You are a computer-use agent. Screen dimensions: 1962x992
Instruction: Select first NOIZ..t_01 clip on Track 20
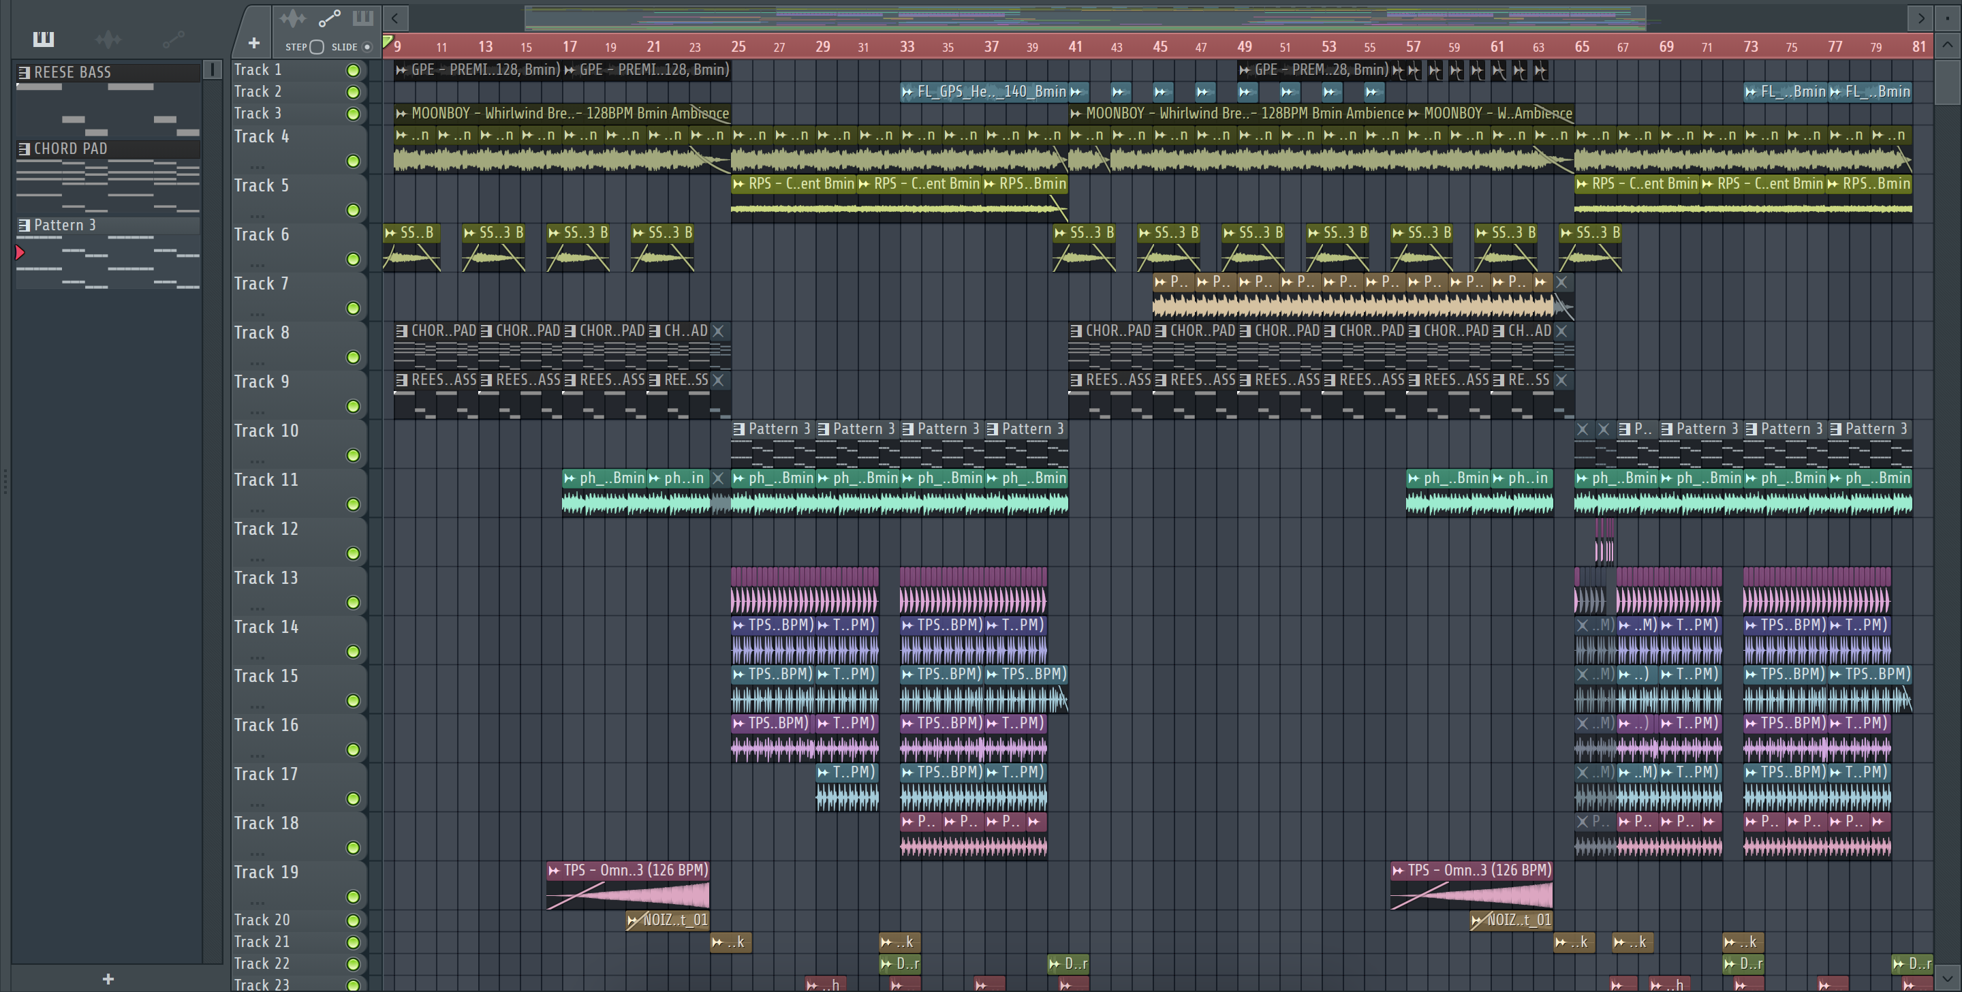(x=667, y=920)
